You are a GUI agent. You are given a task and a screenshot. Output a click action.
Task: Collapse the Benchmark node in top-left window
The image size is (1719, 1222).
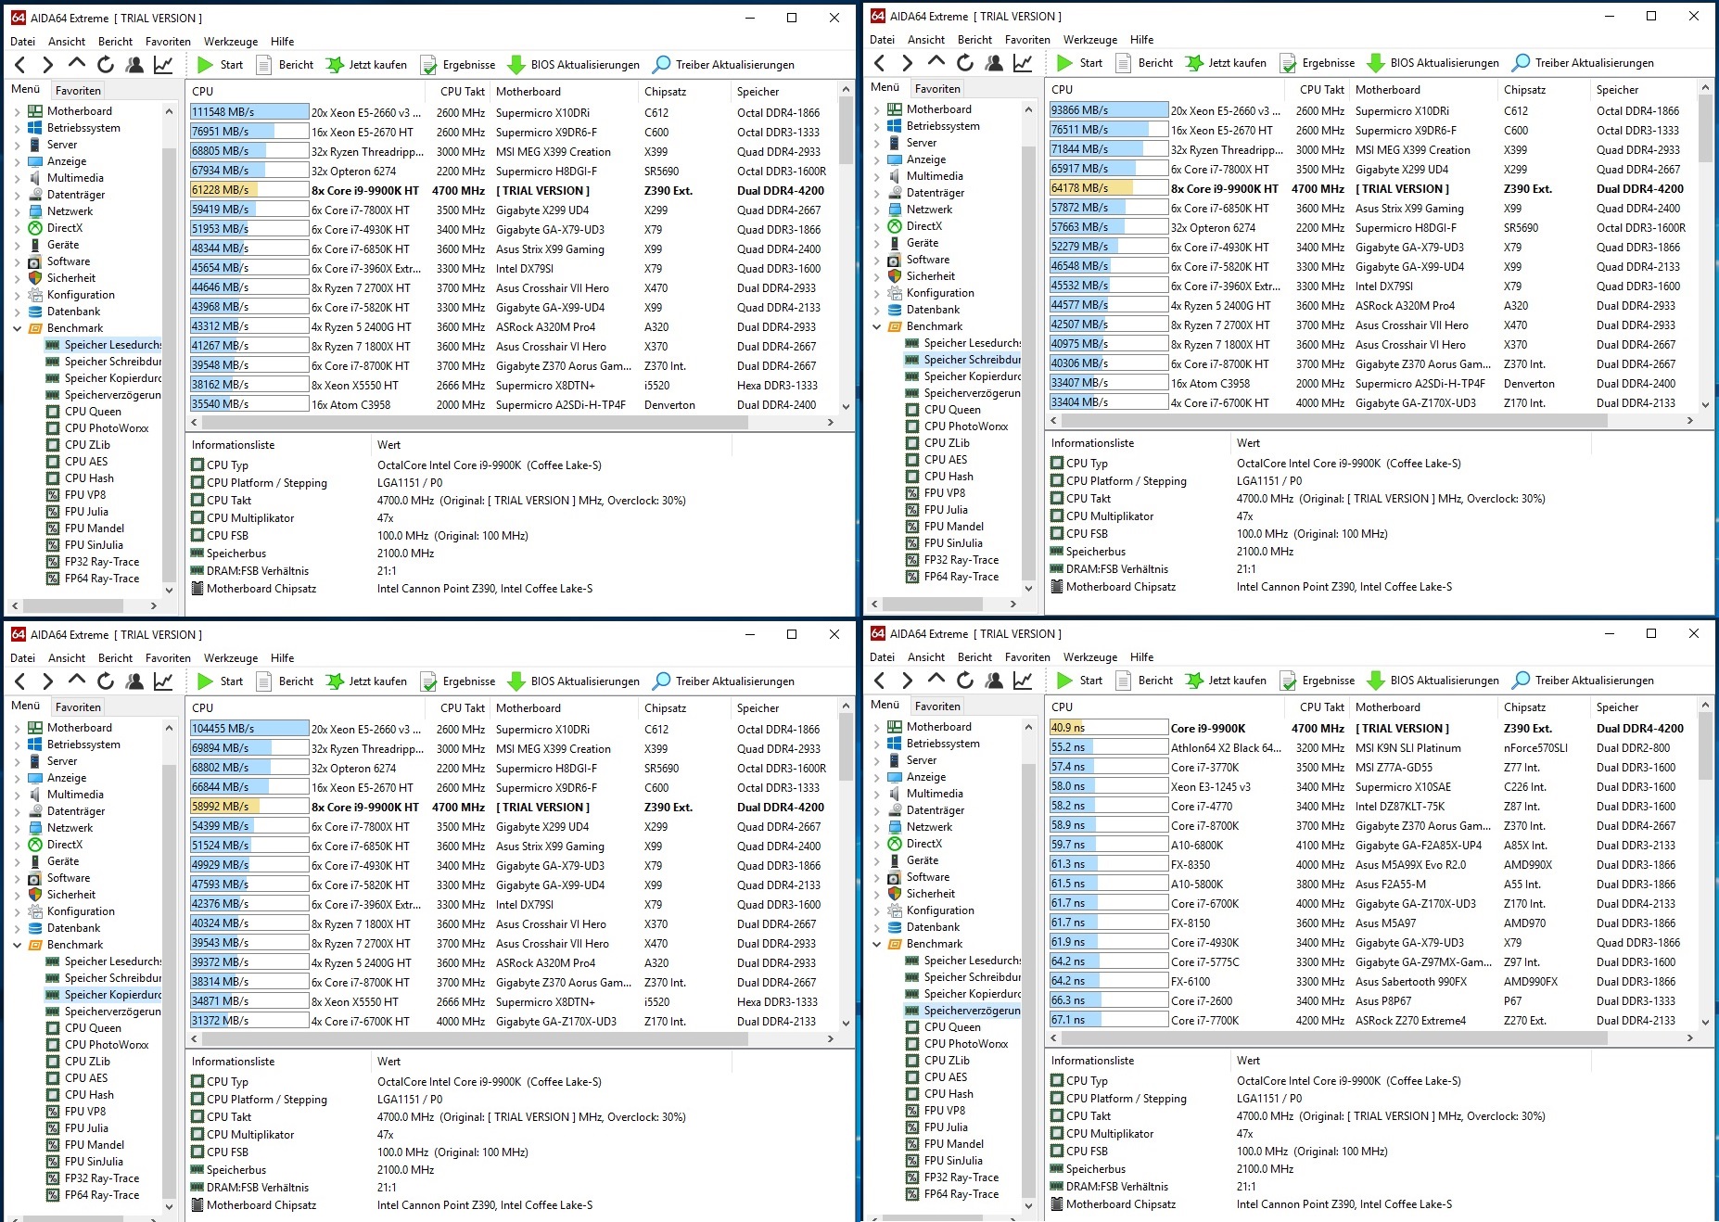17,328
